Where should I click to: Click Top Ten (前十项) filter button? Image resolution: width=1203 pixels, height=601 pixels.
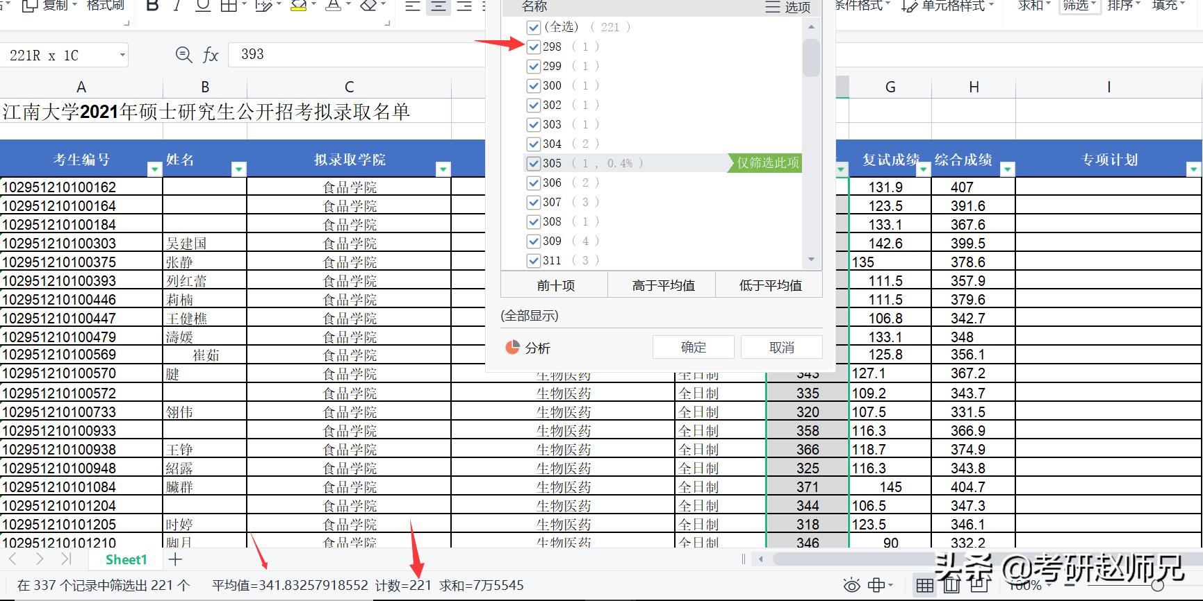point(555,285)
